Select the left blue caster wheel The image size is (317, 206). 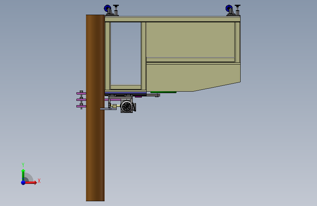107,8
